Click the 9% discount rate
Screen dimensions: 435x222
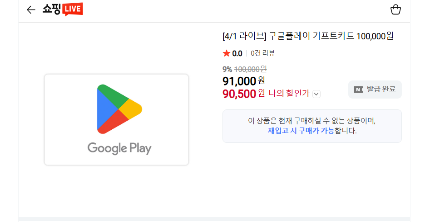pos(227,69)
